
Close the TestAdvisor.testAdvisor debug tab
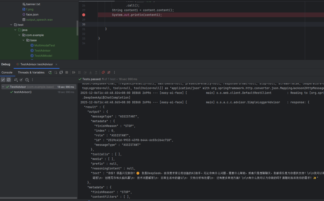pos(56,64)
